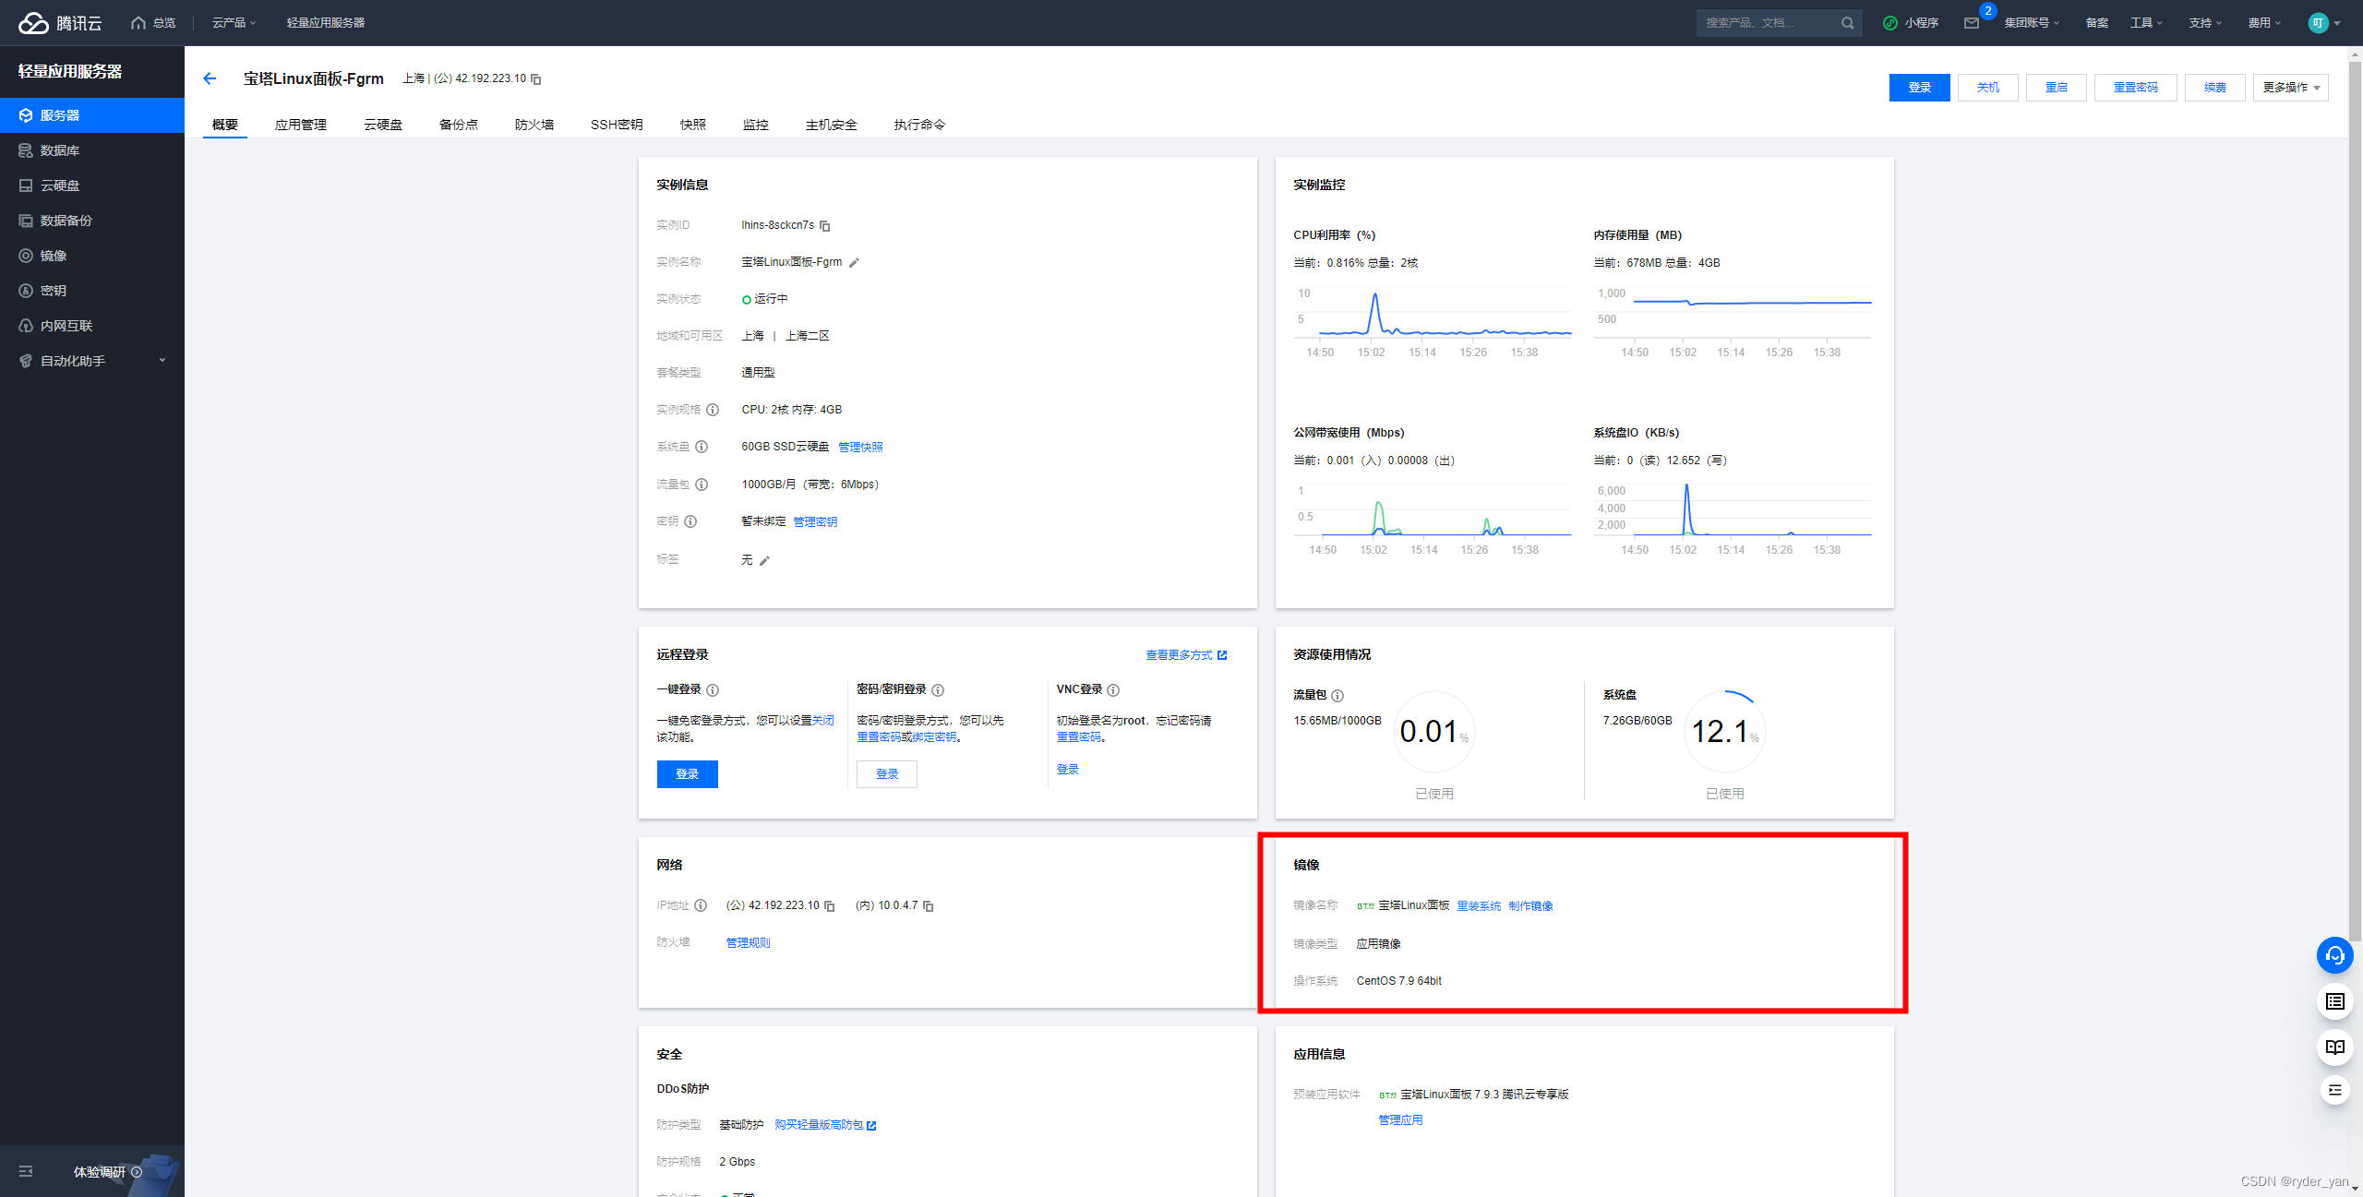
Task: Show info about VNC login
Action: [1113, 690]
